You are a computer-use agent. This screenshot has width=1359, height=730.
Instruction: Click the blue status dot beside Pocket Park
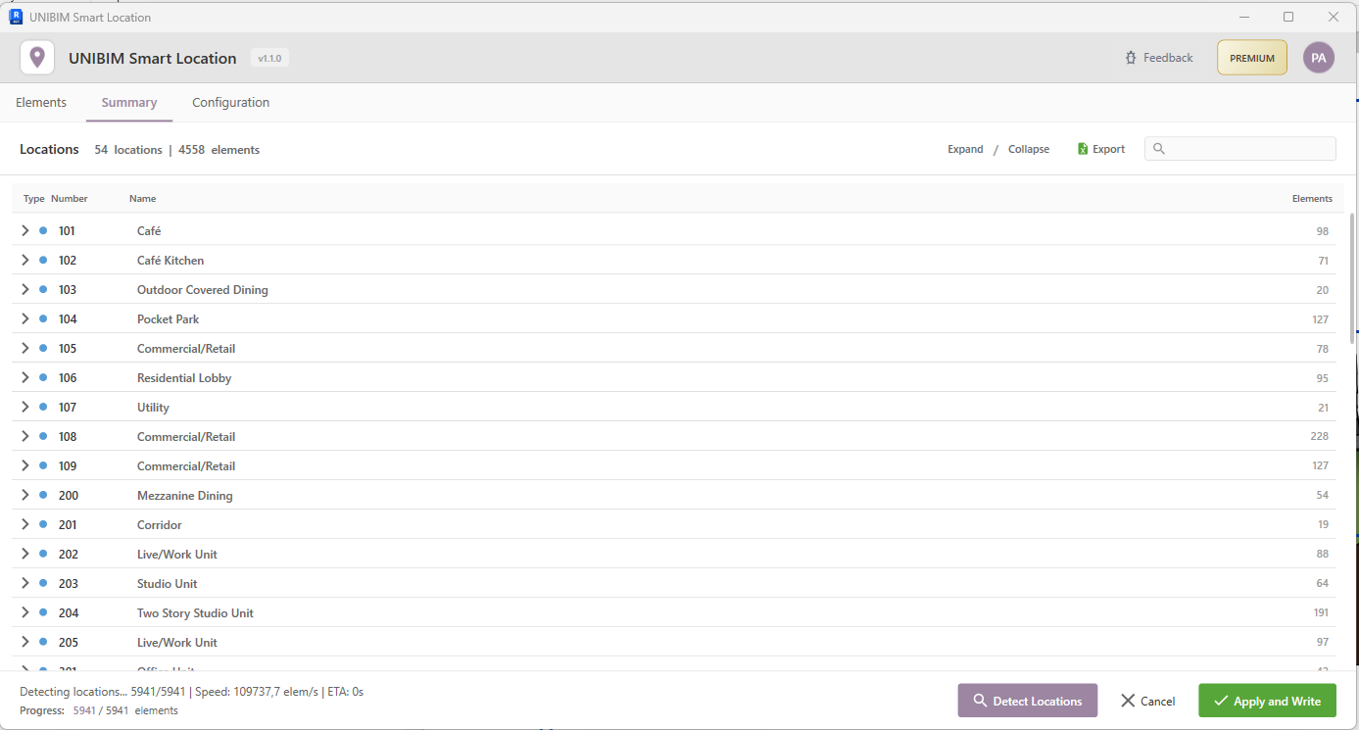[x=41, y=318]
